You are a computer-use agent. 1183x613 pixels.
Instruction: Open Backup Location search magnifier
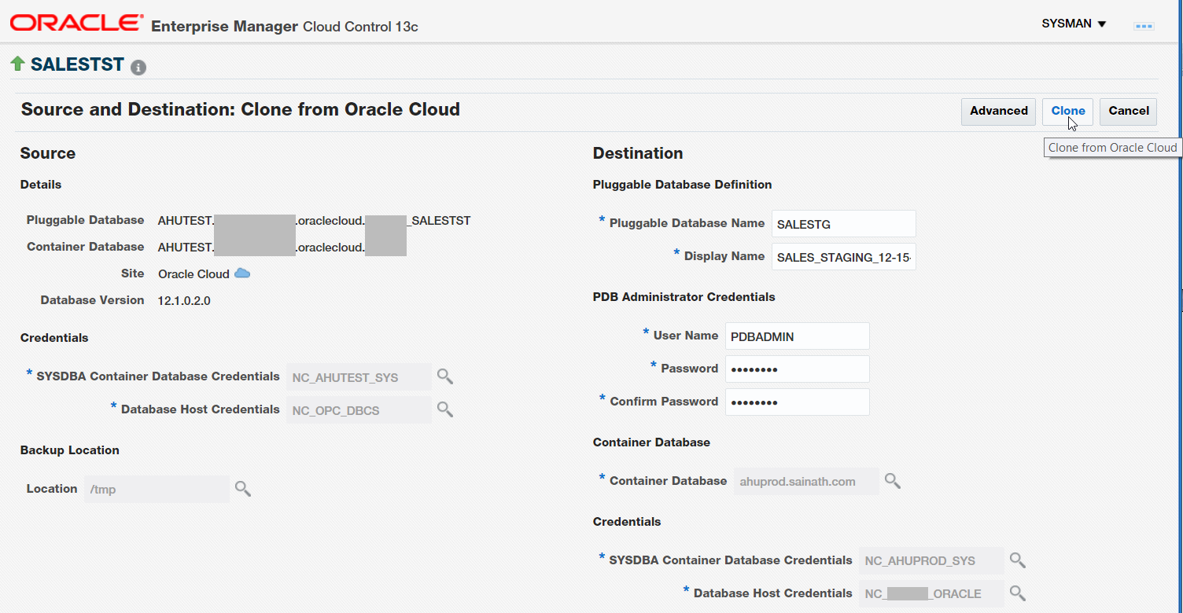tap(243, 489)
